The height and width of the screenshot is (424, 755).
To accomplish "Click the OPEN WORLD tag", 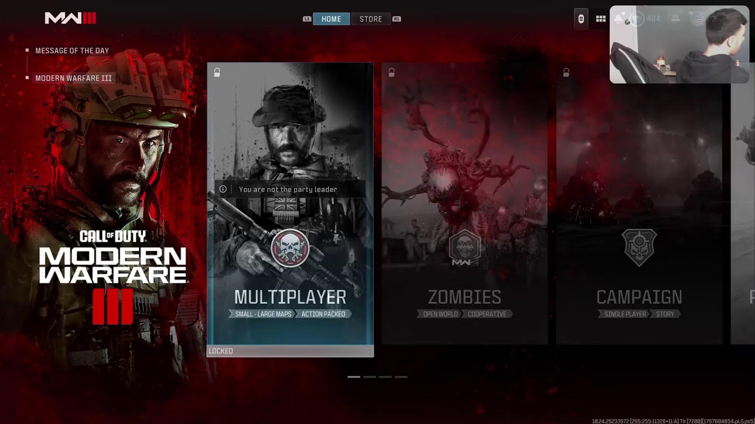I will click(440, 314).
